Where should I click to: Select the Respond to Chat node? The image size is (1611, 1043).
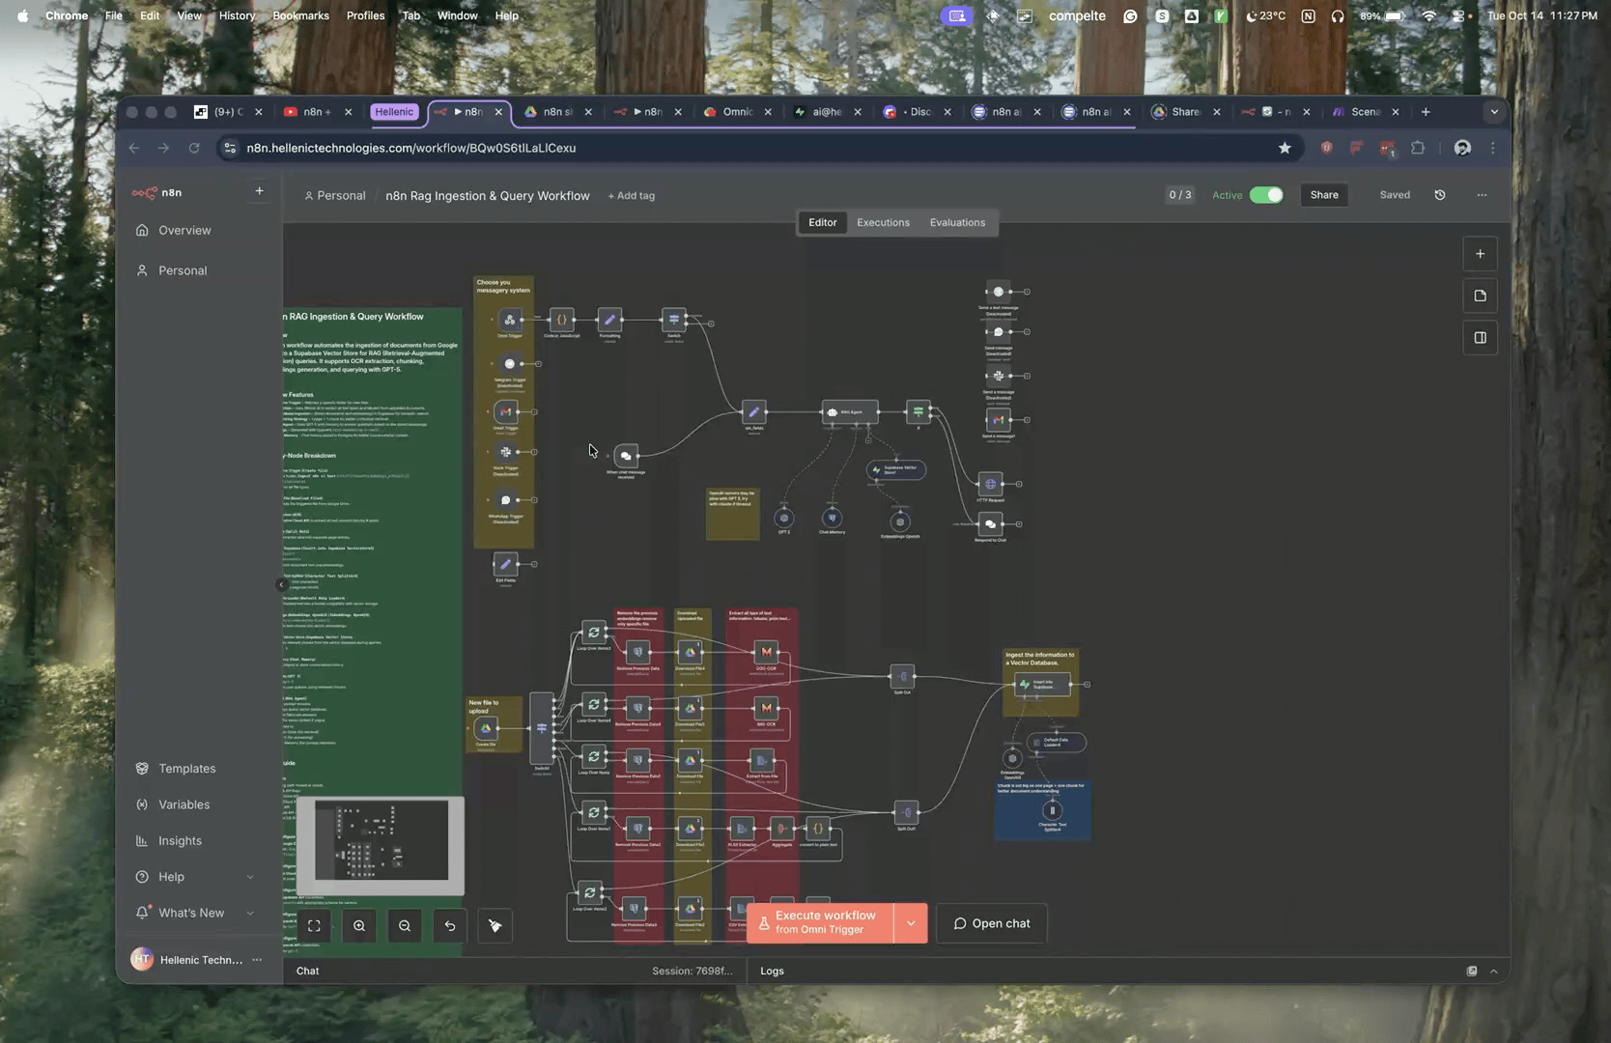point(990,524)
